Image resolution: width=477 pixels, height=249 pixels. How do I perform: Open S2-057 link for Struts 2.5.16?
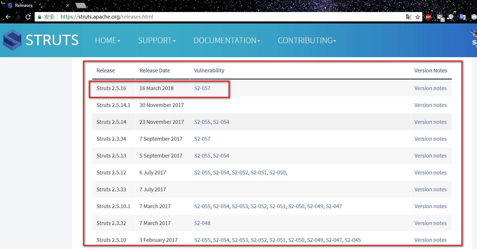202,88
